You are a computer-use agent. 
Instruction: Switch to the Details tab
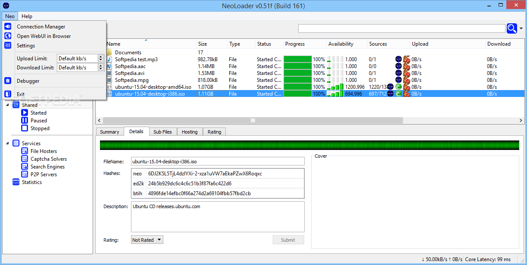coord(136,131)
